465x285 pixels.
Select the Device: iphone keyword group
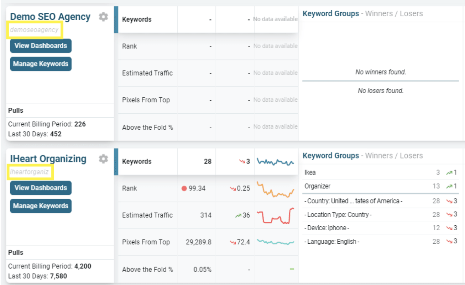point(381,228)
